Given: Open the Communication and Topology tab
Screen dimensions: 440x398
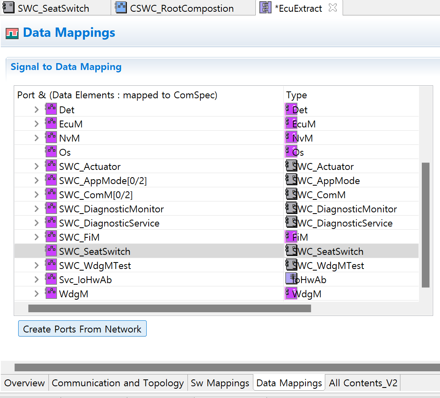Looking at the screenshot, I should tap(118, 383).
